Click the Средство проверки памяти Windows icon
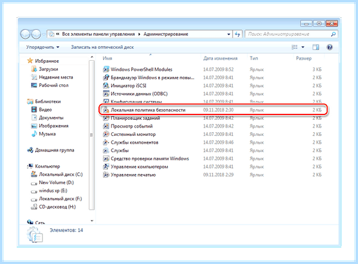Image resolution: width=358 pixels, height=264 pixels. (106, 159)
